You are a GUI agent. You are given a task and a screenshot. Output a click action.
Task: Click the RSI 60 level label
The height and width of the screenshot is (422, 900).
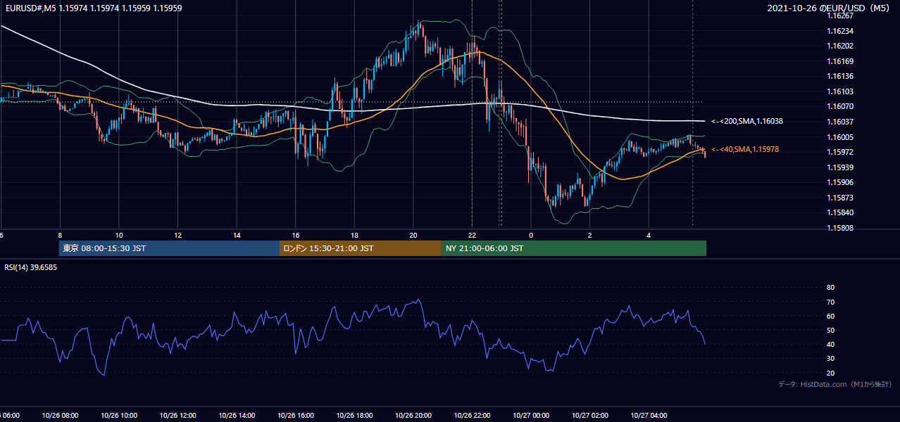pos(830,316)
